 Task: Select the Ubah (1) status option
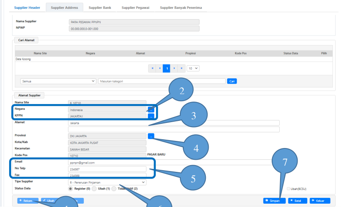click(x=94, y=189)
